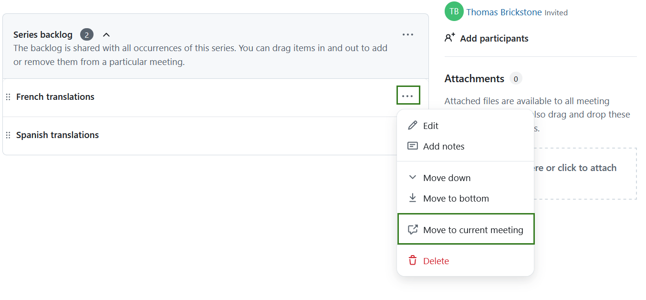Click the Spanish translations drag handle
The width and height of the screenshot is (646, 300).
[x=8, y=135]
